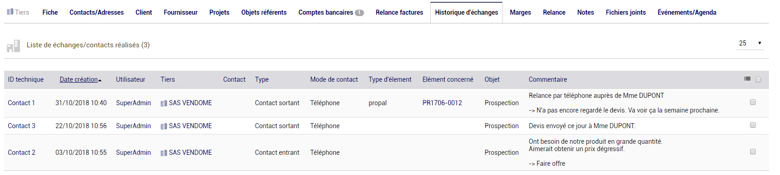This screenshot has height=175, width=780.
Task: Go to the Événements/Agenda tab
Action: click(687, 12)
